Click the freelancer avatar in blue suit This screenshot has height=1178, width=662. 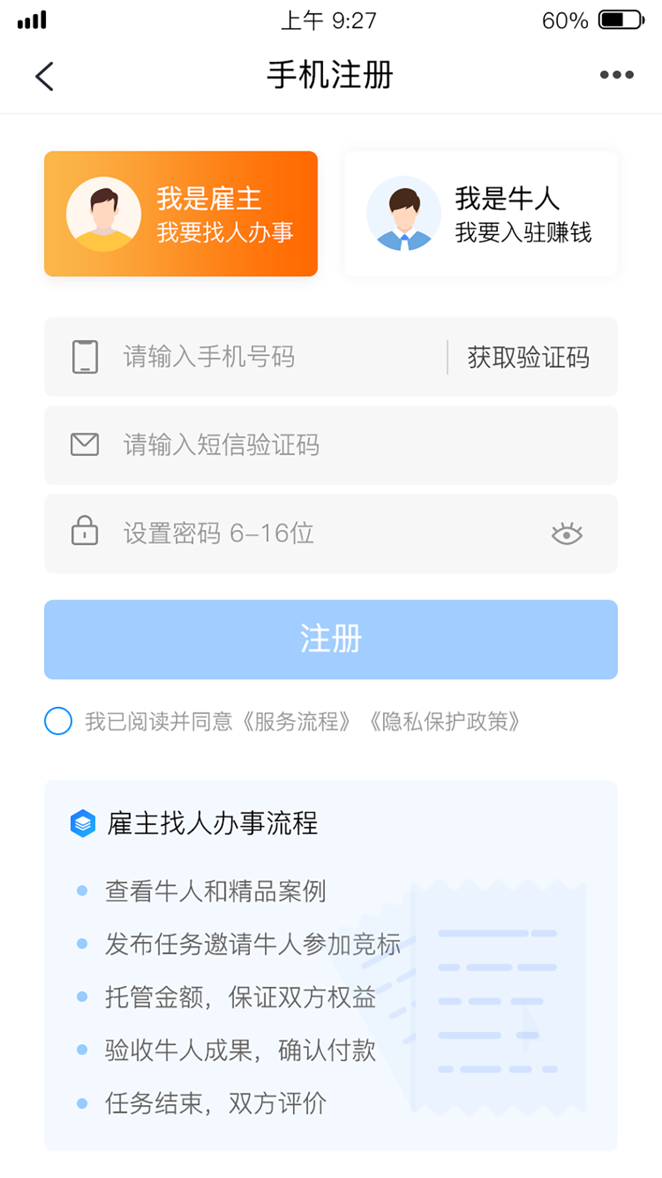tap(403, 214)
